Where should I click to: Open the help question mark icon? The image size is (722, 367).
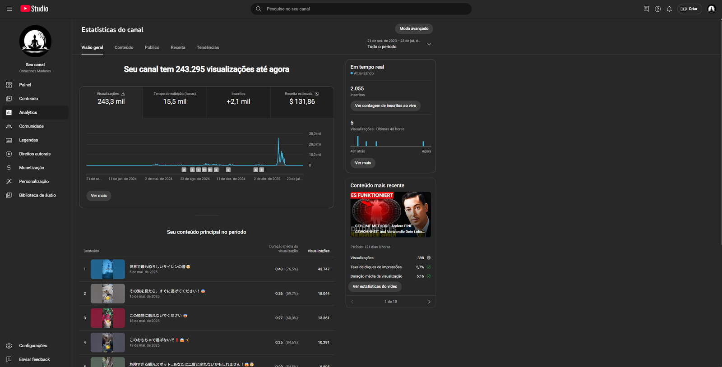pyautogui.click(x=658, y=9)
